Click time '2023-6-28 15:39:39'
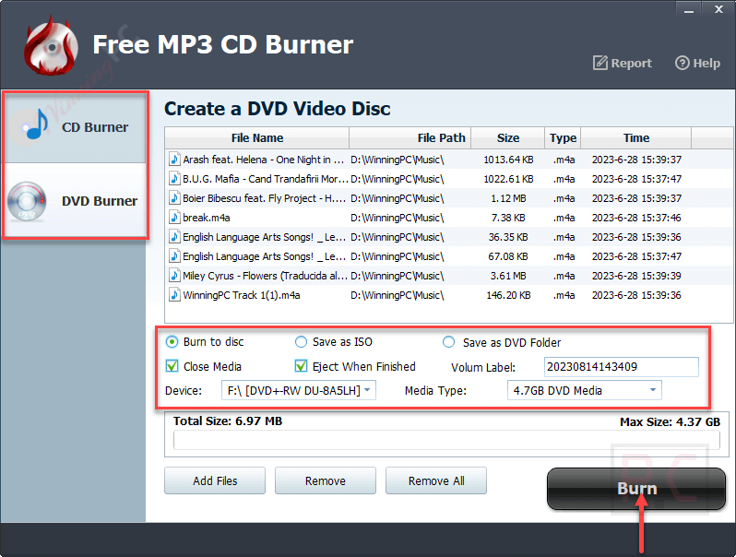Viewport: 736px width, 557px height. [x=636, y=276]
